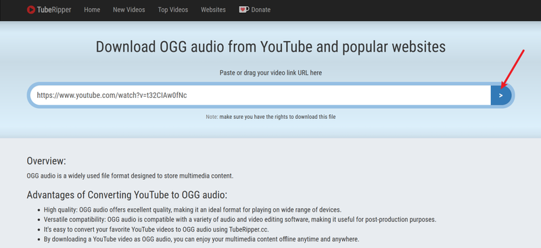Open the Top Videos page
Viewport: 541px width, 248px height.
pos(173,9)
